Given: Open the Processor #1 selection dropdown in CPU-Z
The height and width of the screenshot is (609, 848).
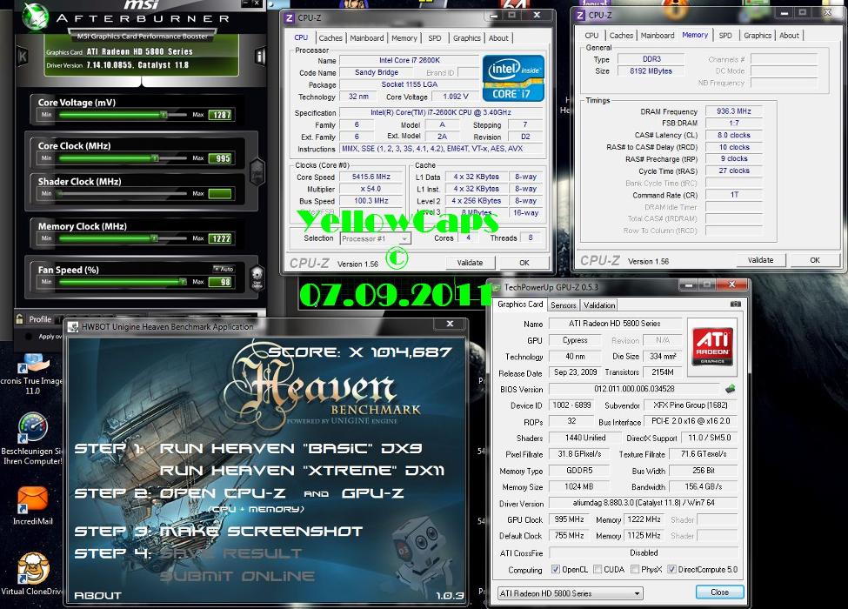Looking at the screenshot, I should [376, 238].
